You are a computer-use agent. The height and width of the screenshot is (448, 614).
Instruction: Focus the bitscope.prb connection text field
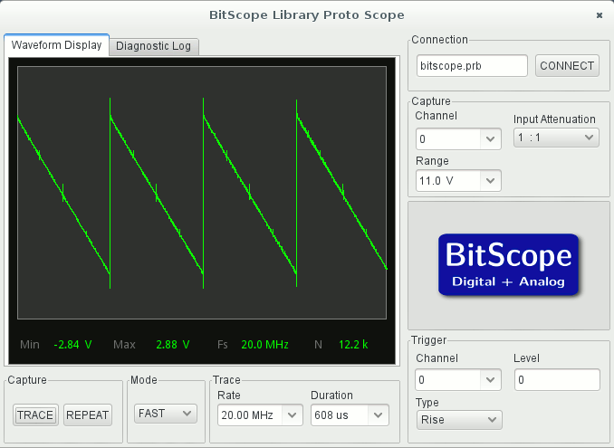pyautogui.click(x=472, y=65)
